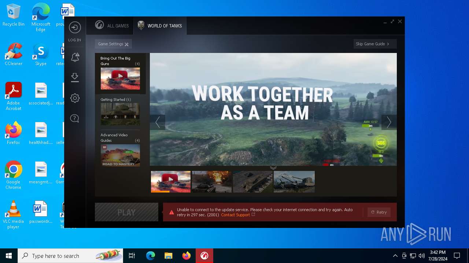Select the Google Chrome desktop shortcut

[x=14, y=175]
